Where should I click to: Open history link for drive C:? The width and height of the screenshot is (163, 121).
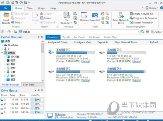click(85, 61)
